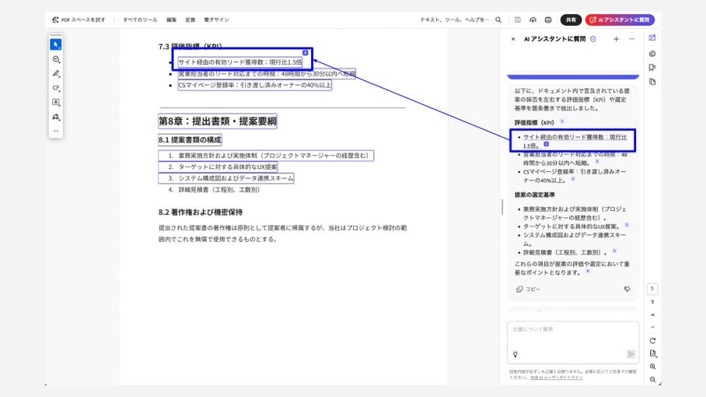Open AI assistant panel more options menu
The image size is (706, 397).
(x=631, y=38)
